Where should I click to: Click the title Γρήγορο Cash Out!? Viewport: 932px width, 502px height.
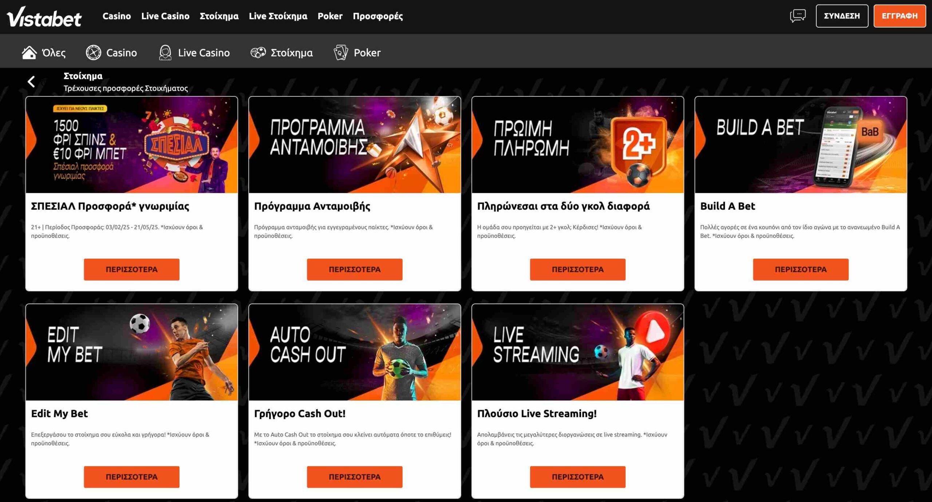[300, 414]
